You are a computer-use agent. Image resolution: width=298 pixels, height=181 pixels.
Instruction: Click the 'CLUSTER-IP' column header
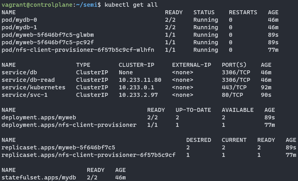(x=137, y=65)
